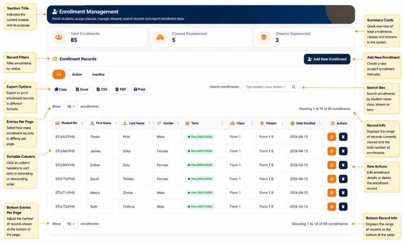Delete Sarah Tembo's enrollment record
Viewport: 404px width, 243px height.
[343, 179]
